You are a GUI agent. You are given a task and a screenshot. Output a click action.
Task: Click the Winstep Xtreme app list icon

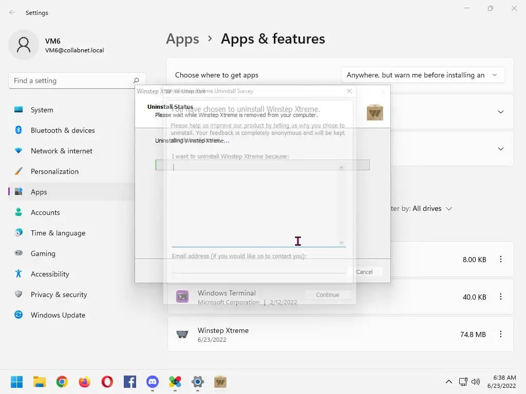coord(182,334)
